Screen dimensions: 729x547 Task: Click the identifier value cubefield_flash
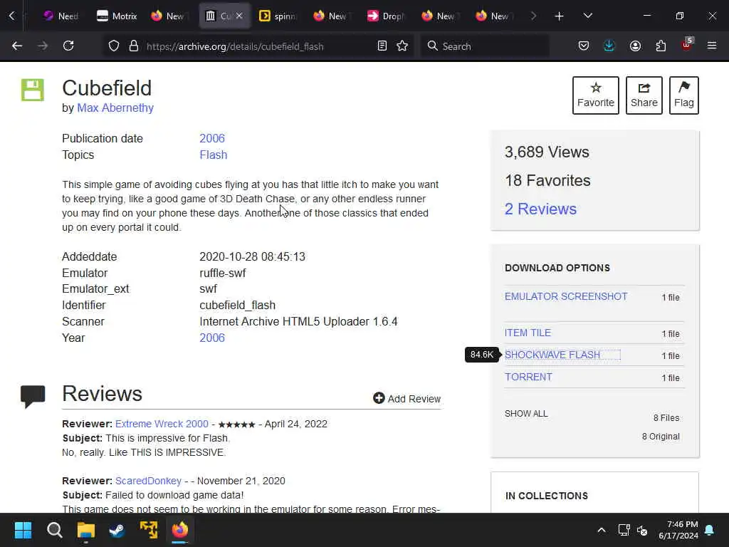coord(238,306)
